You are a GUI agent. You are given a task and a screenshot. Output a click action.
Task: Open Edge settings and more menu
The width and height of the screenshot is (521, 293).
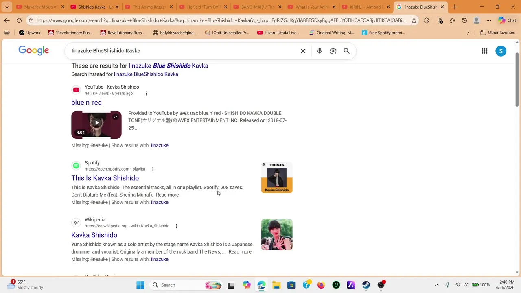[x=489, y=20]
